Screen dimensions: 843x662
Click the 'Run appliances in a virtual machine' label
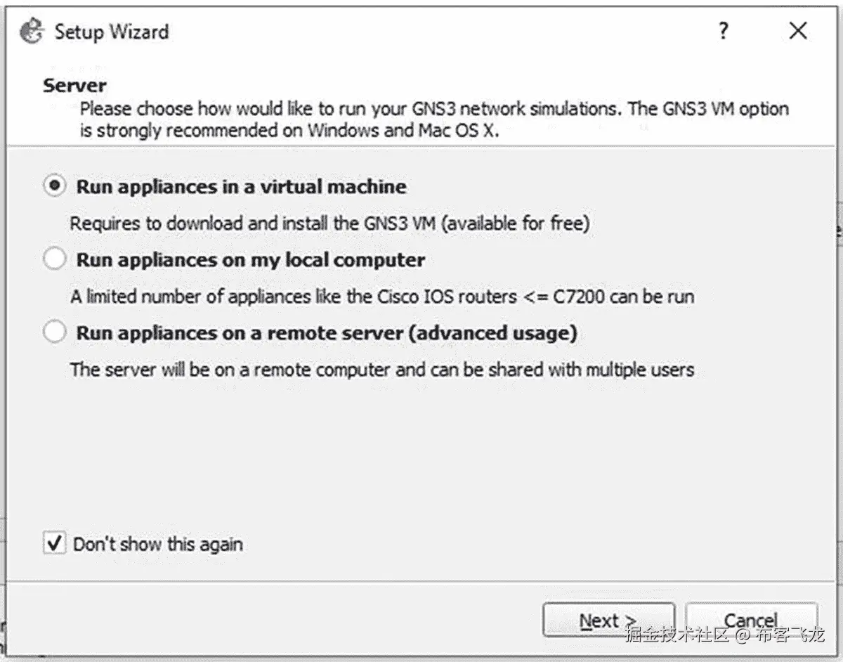pos(241,187)
